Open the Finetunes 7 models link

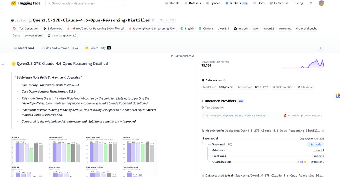pos(318,156)
